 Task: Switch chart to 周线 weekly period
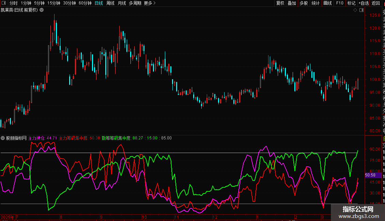(110, 3)
